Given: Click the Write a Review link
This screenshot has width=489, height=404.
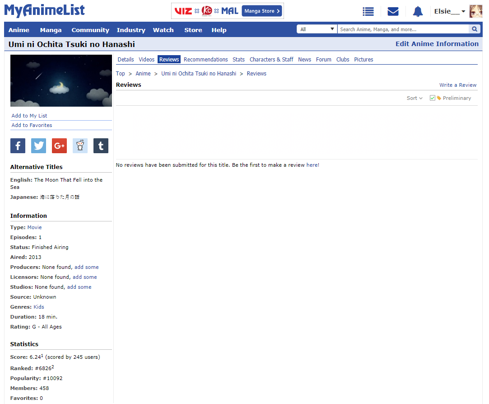Looking at the screenshot, I should coord(458,85).
